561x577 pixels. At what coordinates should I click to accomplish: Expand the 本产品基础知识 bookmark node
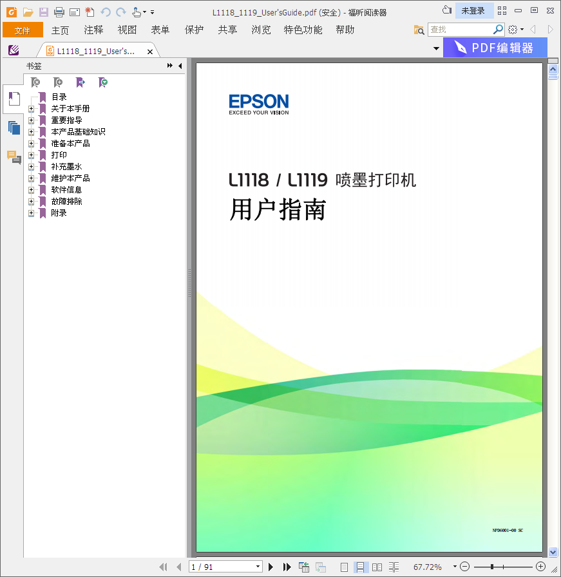click(32, 132)
